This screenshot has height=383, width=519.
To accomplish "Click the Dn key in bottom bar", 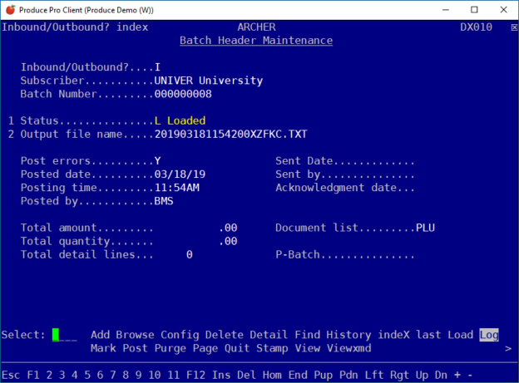I will click(441, 375).
